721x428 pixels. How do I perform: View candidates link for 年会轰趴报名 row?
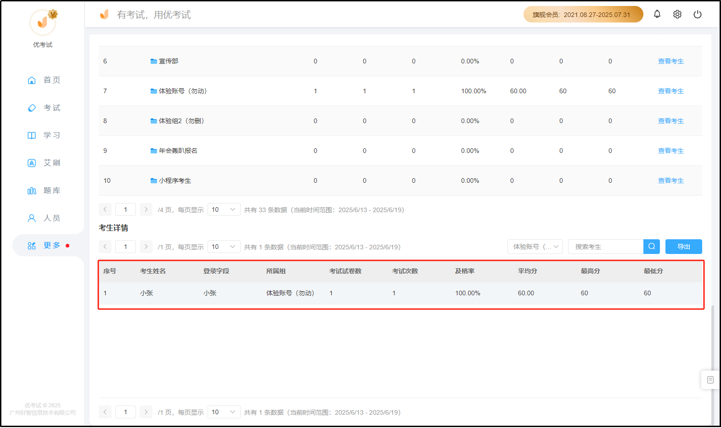click(x=671, y=151)
